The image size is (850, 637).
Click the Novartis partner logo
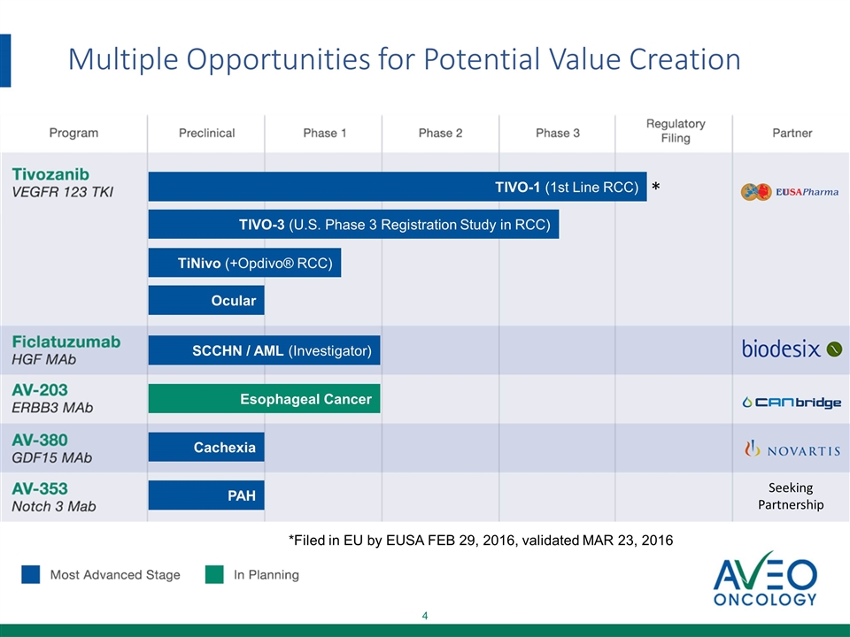[x=792, y=449]
